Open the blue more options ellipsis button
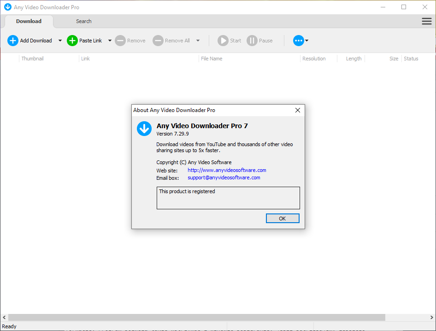The image size is (436, 331). tap(298, 41)
